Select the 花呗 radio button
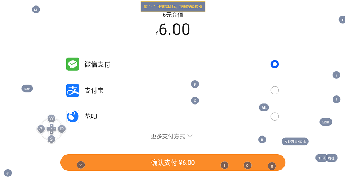 click(275, 117)
